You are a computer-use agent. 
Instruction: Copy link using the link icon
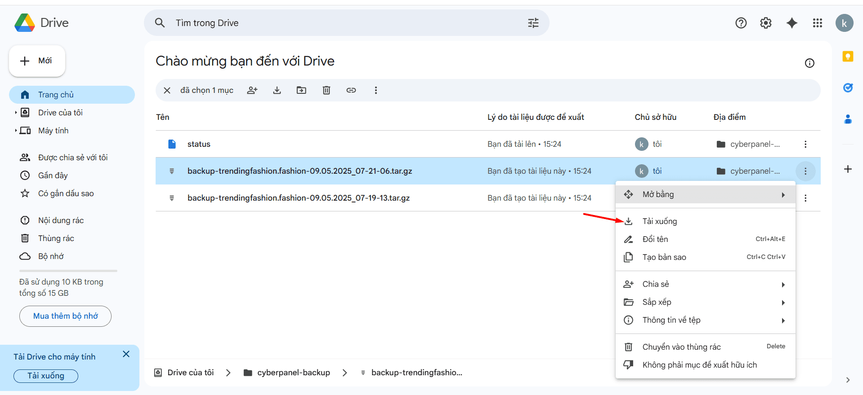pyautogui.click(x=351, y=90)
